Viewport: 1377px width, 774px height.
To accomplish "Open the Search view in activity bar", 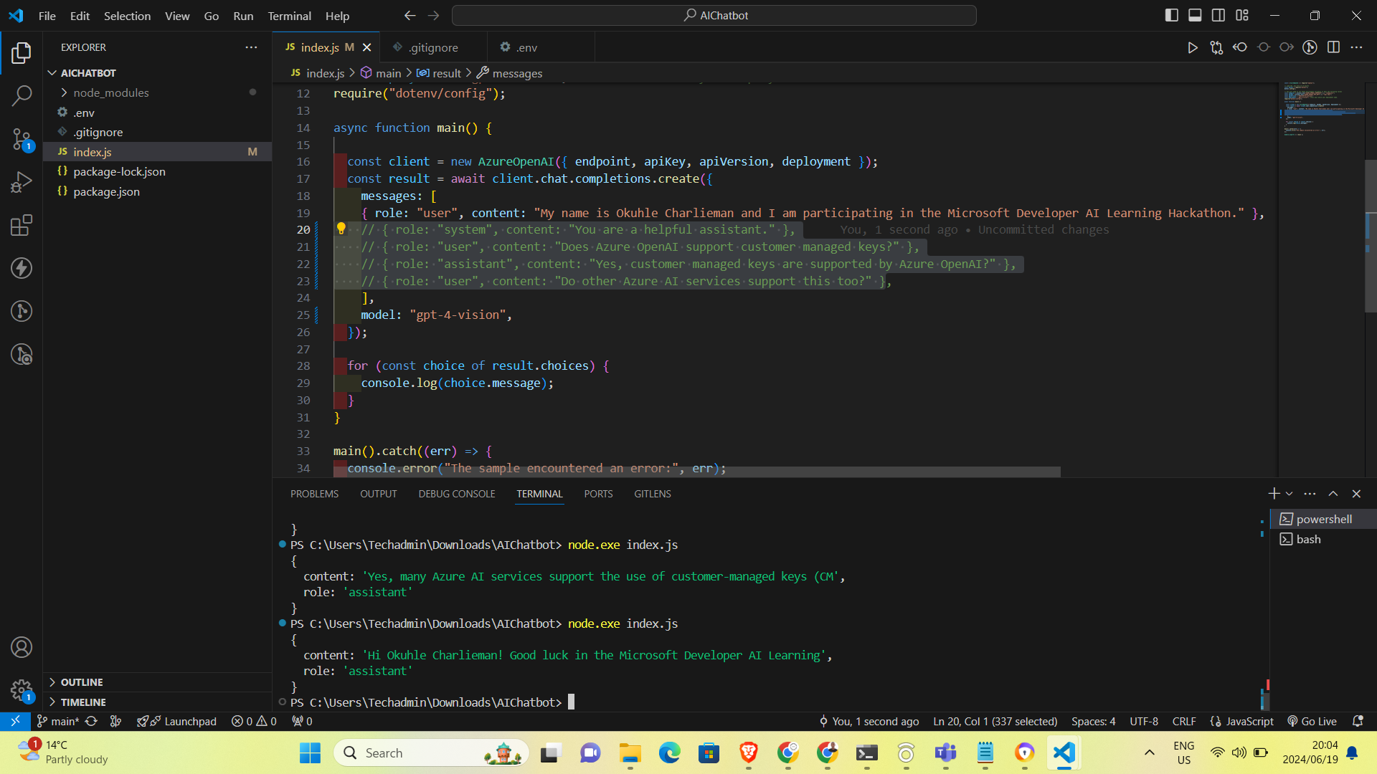I will click(22, 95).
